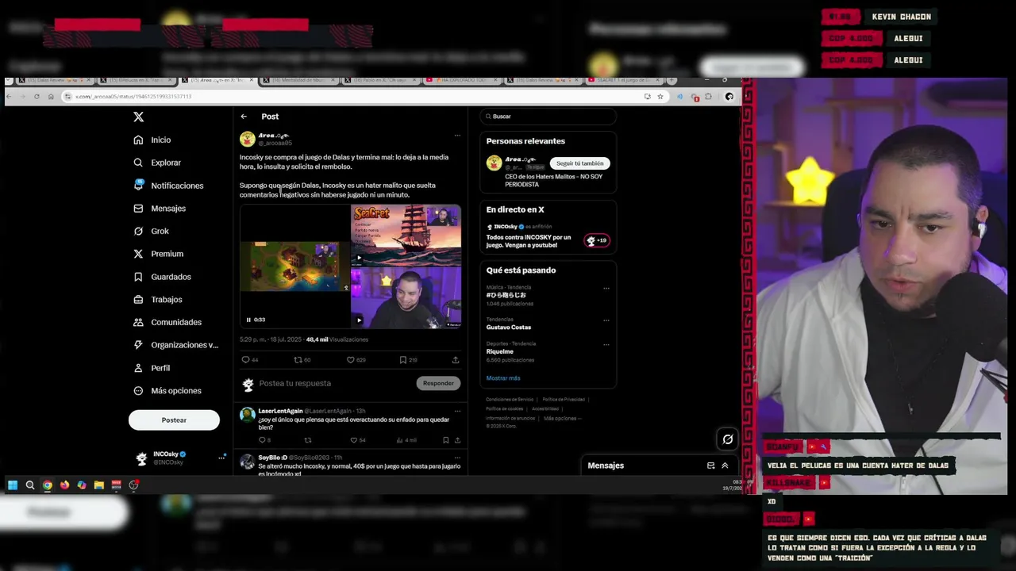Click the post author's avatar
This screenshot has width=1016, height=571.
point(248,140)
